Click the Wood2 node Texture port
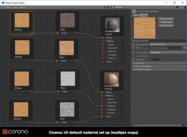The height and width of the screenshot is (137, 187). point(102,99)
